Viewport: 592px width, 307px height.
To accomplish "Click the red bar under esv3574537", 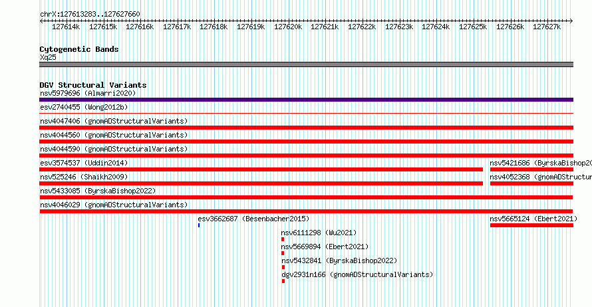I will point(261,169).
